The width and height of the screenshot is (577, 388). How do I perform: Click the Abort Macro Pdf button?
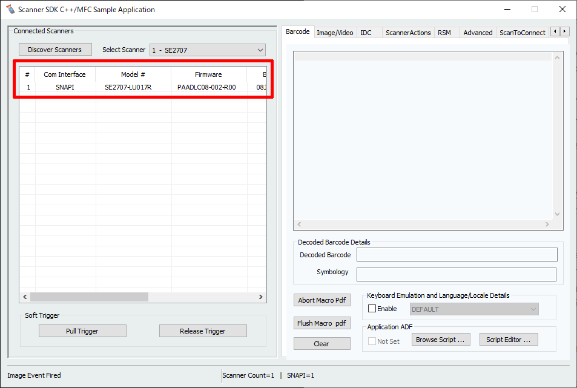pyautogui.click(x=322, y=300)
